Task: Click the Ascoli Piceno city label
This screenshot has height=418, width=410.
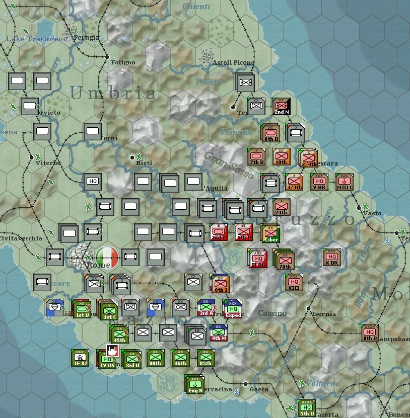Action: click(x=234, y=63)
